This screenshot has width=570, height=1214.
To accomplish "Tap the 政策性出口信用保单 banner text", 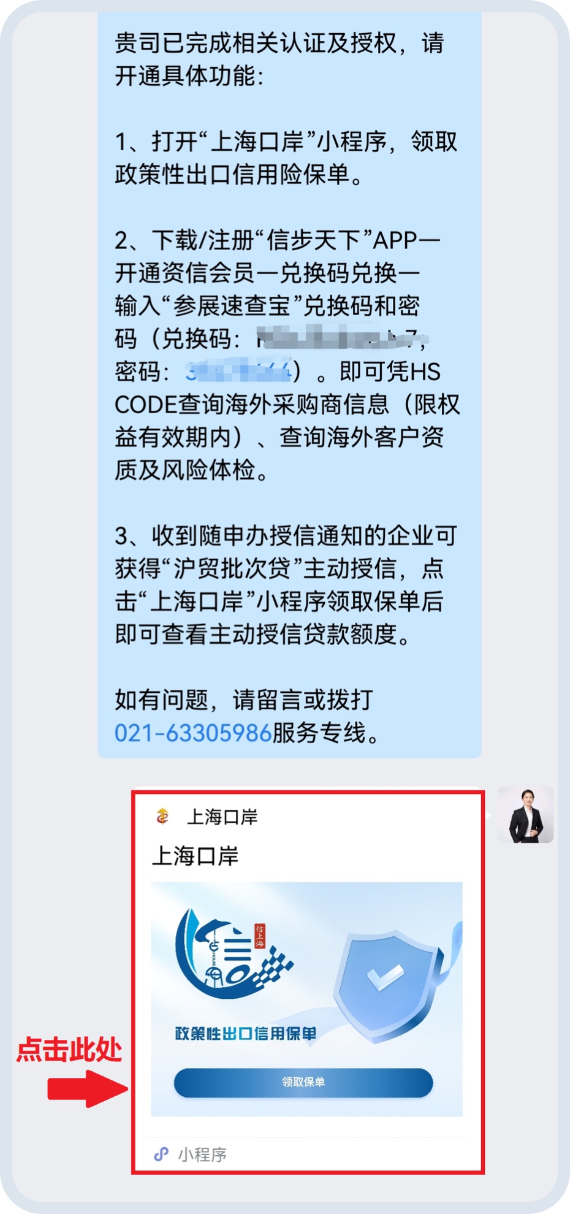I will [x=246, y=1033].
